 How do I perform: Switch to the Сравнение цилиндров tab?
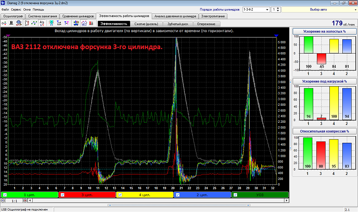coord(78,16)
